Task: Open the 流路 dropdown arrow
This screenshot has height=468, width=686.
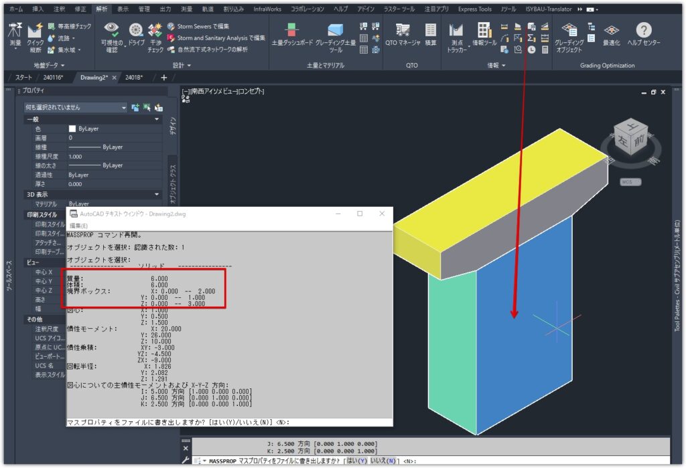Action: point(74,38)
